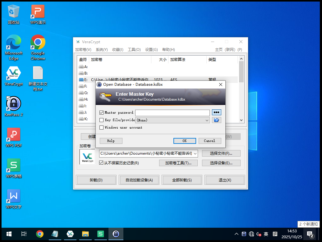Toggle 从不保留历史记录 checkbox in VeraCrypt
This screenshot has height=242, width=322.
point(101,163)
